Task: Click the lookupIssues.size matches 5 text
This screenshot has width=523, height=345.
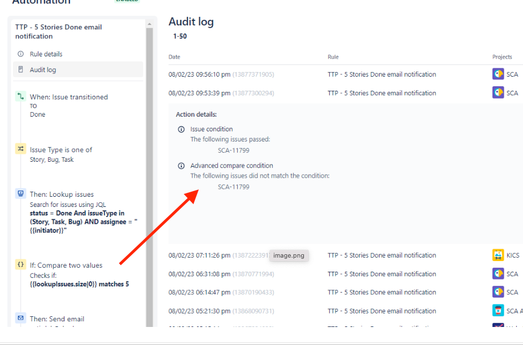Action: (80, 284)
